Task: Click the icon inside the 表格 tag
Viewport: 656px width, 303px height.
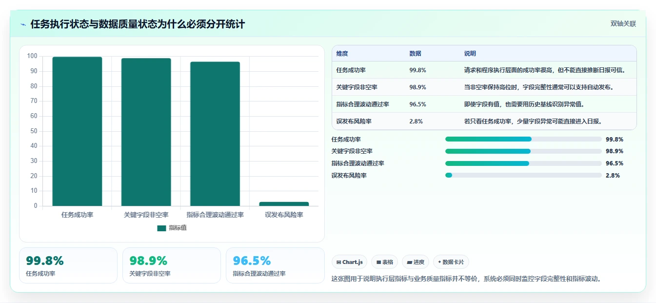Action: 378,263
